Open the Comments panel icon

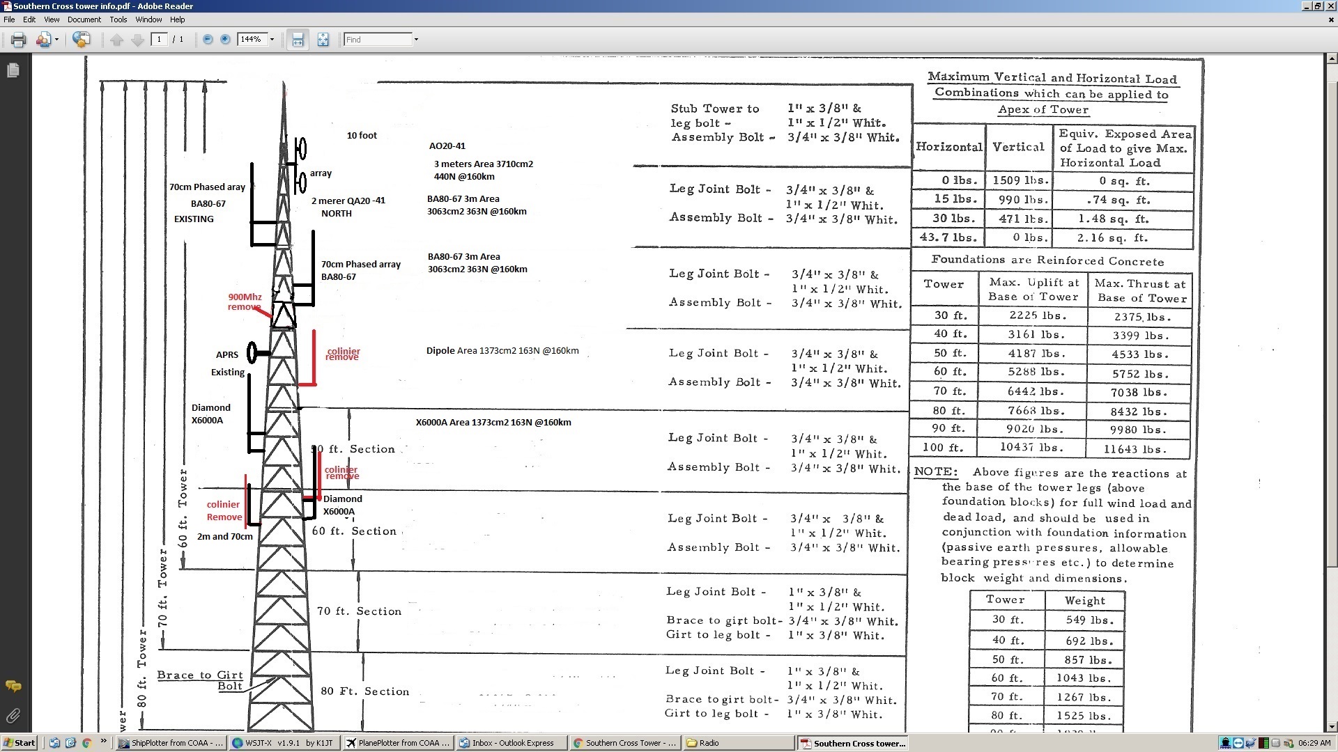[x=13, y=687]
